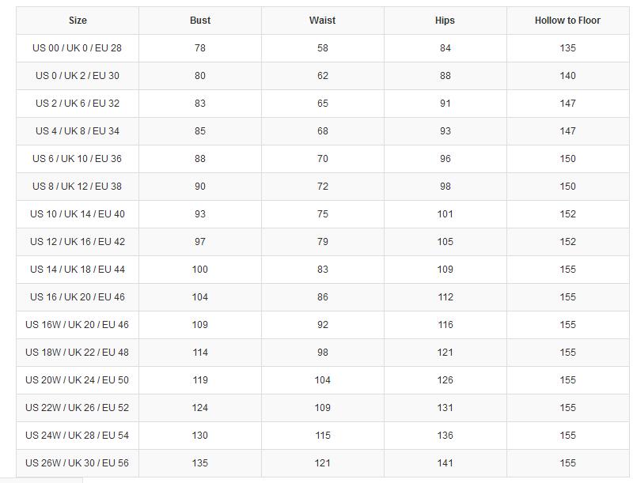Image resolution: width=633 pixels, height=483 pixels.
Task: Click waist value 98 in the US 18W row
Action: tap(322, 353)
